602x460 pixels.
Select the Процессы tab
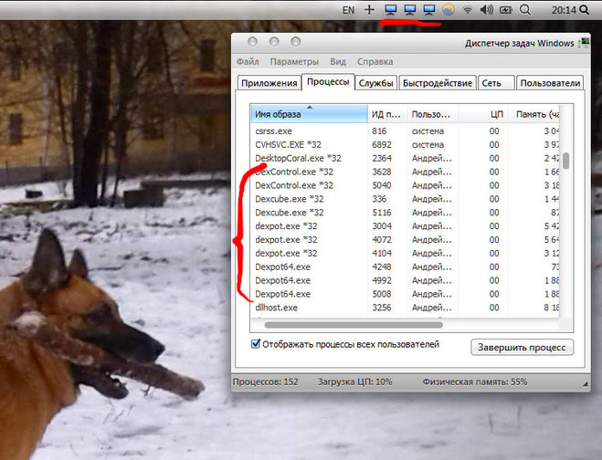pos(328,82)
